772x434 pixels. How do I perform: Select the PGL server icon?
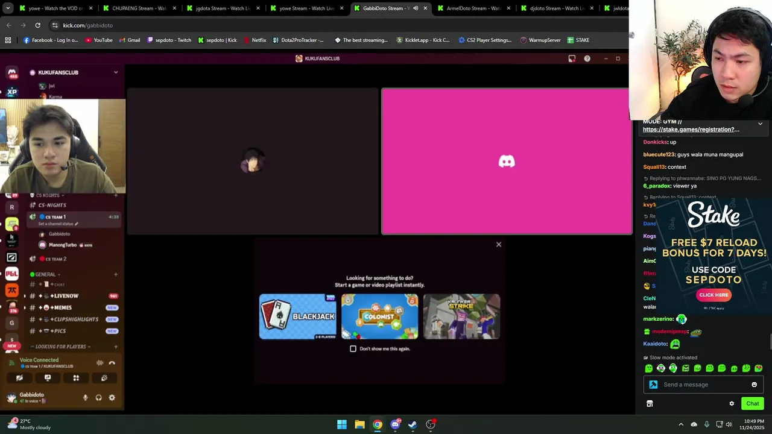pos(11,274)
